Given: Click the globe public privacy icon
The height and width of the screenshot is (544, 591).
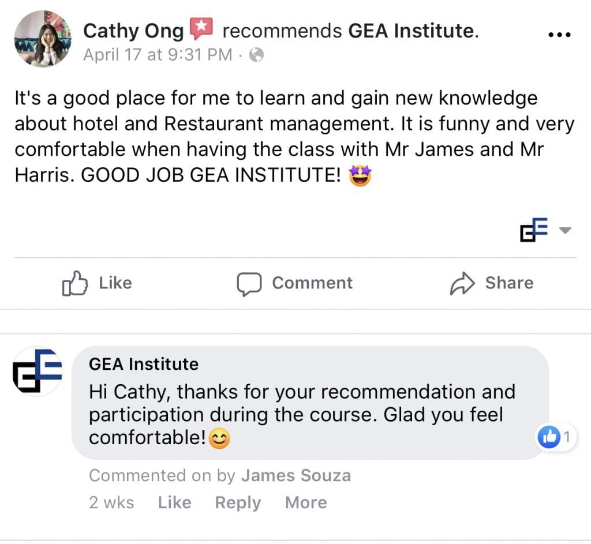Looking at the screenshot, I should [x=256, y=55].
